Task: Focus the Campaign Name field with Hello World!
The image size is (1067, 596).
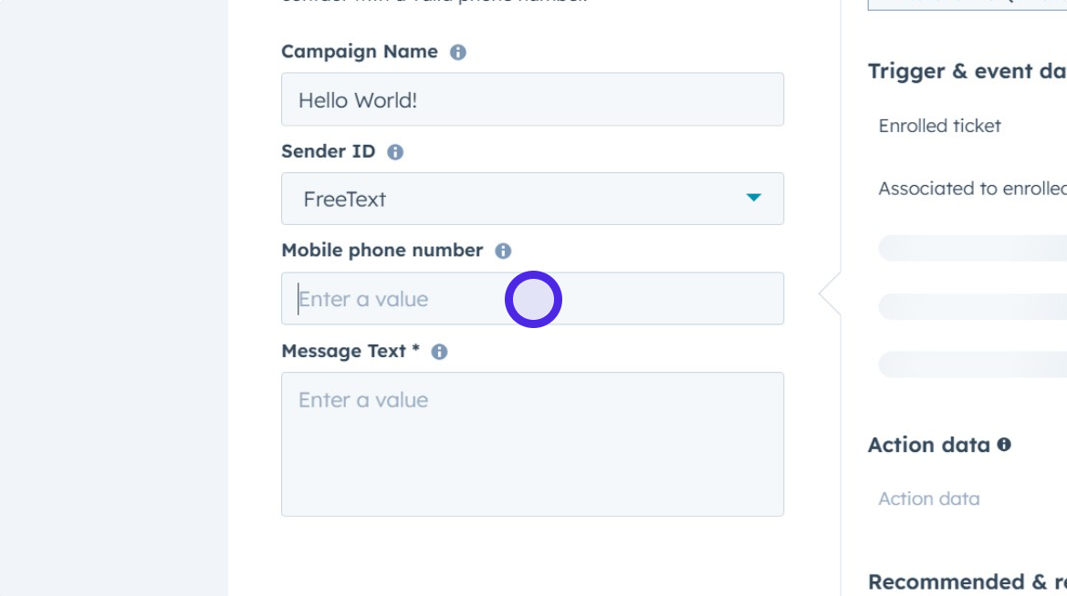Action: coord(531,99)
